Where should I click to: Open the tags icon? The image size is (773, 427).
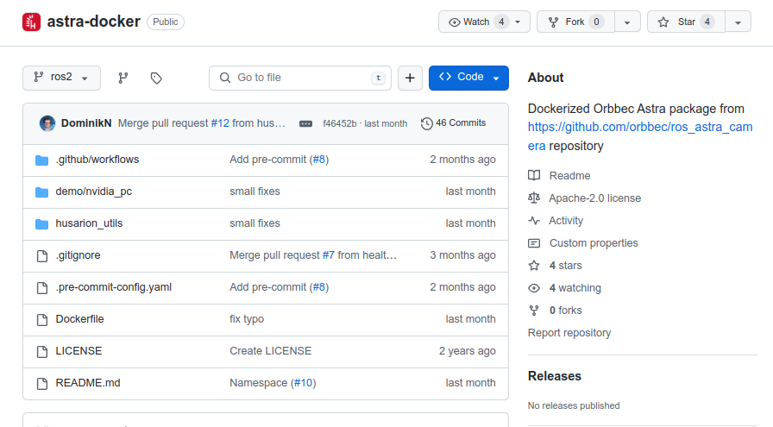click(156, 78)
